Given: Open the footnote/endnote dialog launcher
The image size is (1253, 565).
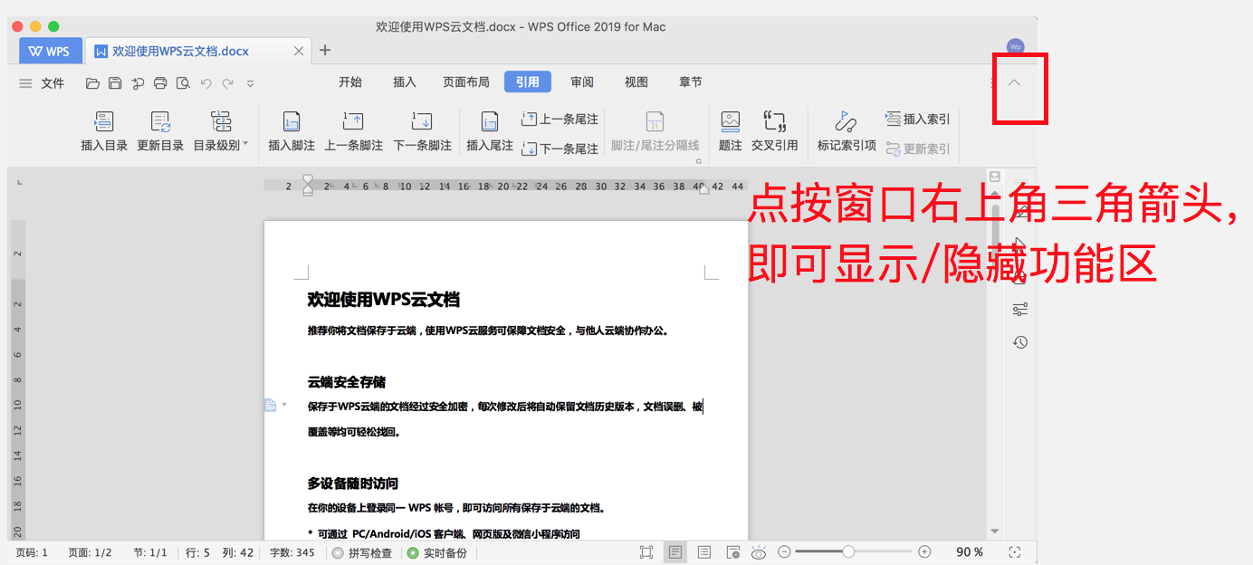Looking at the screenshot, I should [x=699, y=161].
